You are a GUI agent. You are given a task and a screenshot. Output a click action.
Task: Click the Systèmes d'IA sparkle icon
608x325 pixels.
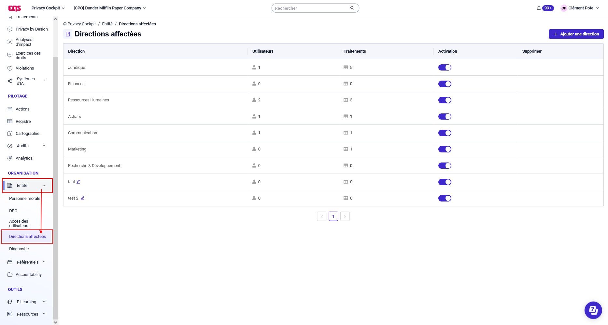point(10,81)
